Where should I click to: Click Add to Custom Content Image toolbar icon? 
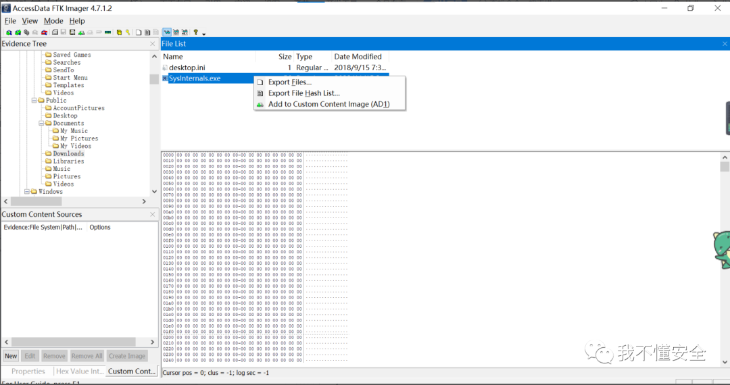(x=82, y=32)
